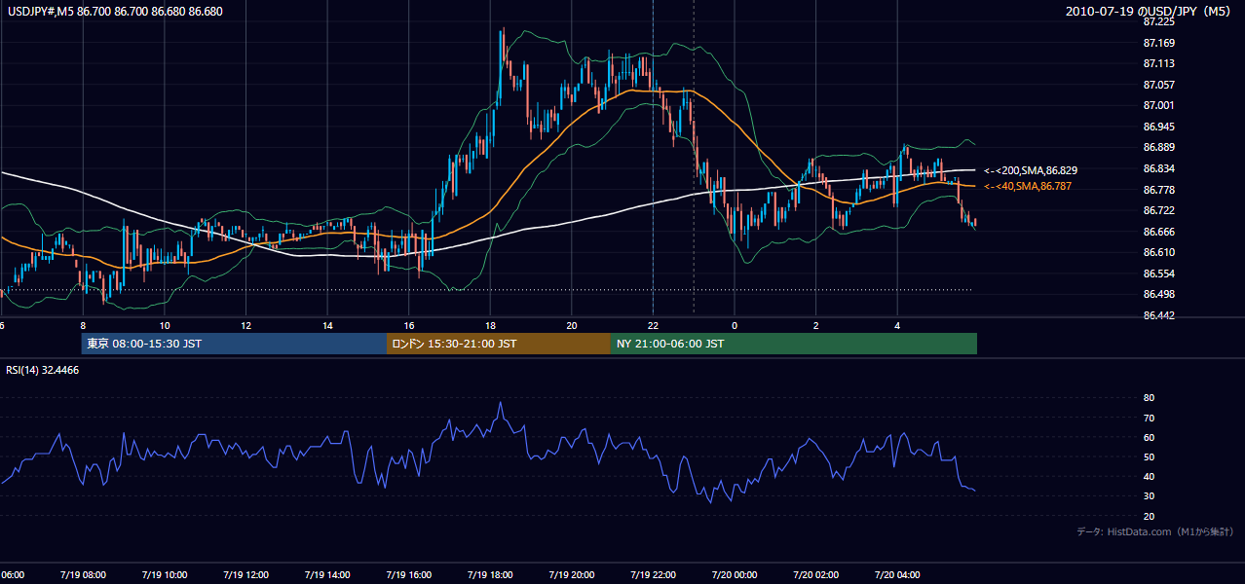Select the London session bar ロンドン 15:30-21:00 JST

pos(499,344)
